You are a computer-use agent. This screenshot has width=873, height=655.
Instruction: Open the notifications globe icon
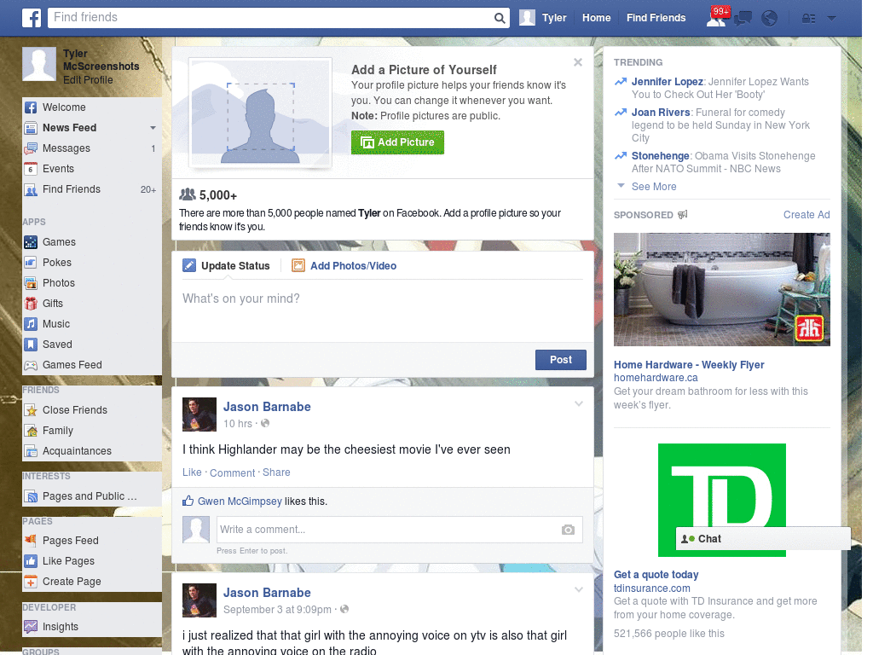pos(770,19)
